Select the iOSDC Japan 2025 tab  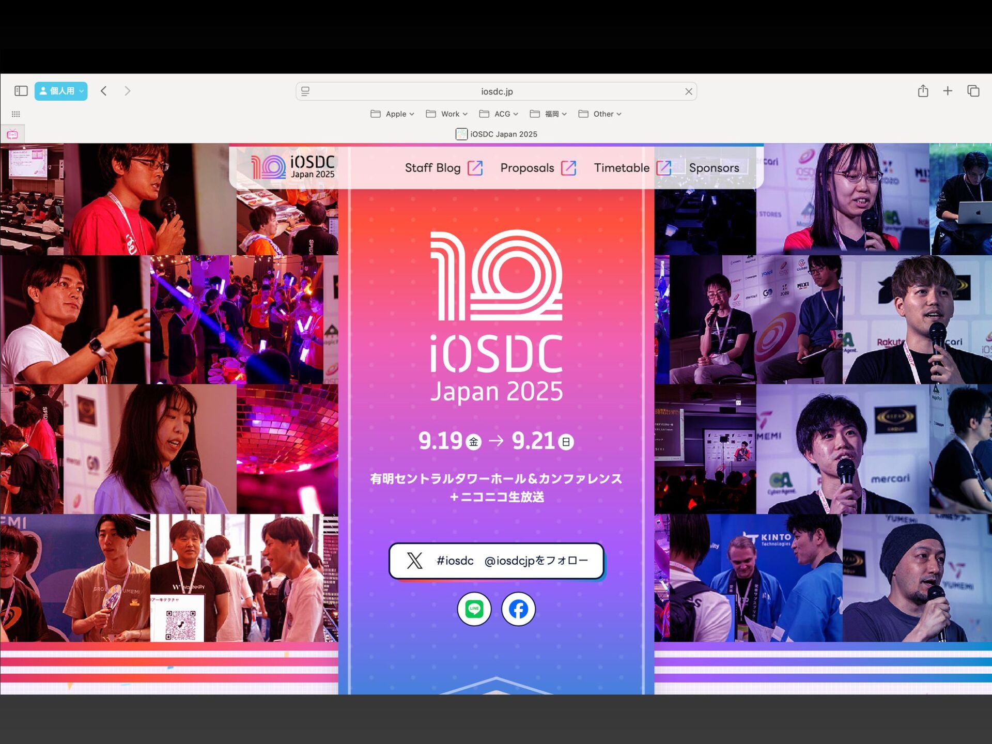[x=497, y=134]
